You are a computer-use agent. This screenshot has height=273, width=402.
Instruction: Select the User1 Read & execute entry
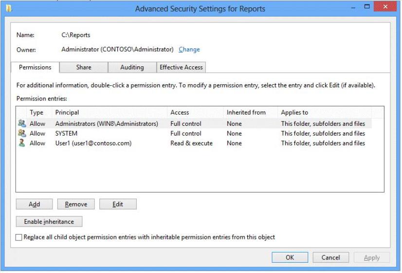[x=194, y=143]
